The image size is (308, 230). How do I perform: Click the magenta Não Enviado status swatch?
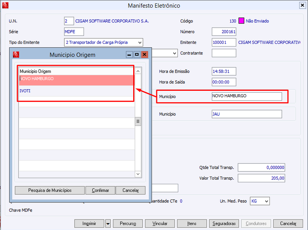pos(241,21)
